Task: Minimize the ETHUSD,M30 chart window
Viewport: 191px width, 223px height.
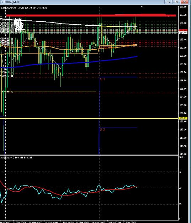Action: click(168, 2)
